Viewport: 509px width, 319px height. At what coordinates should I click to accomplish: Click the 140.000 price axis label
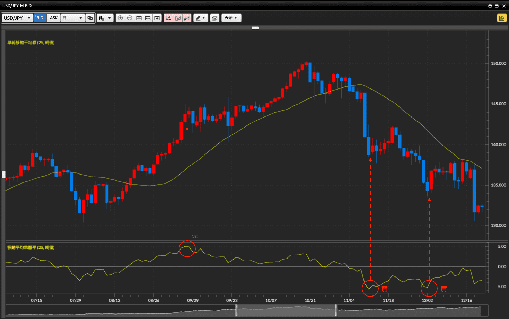click(498, 144)
